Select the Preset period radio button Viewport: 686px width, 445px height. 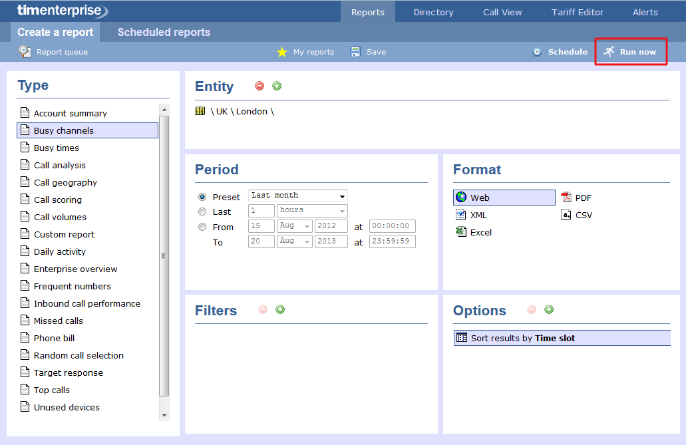coord(202,197)
